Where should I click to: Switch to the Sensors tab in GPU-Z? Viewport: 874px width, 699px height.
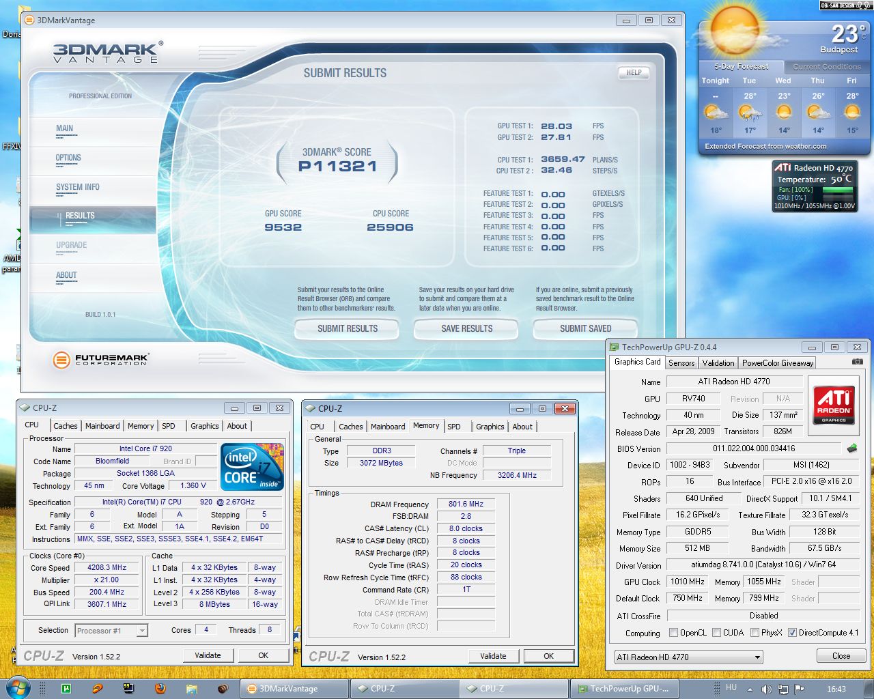pos(681,363)
